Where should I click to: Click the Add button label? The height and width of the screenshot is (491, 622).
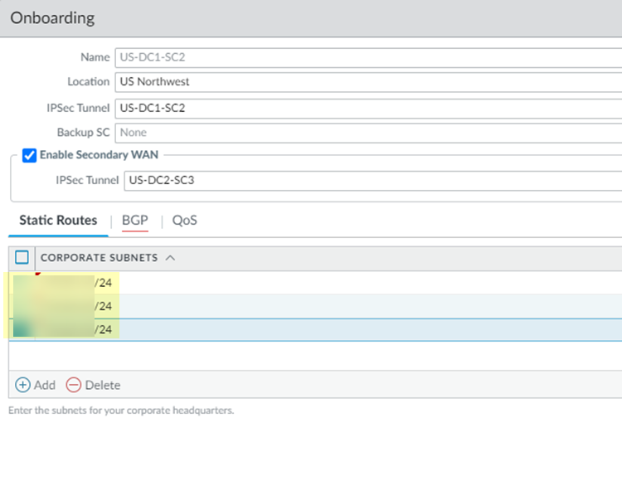[x=45, y=385]
